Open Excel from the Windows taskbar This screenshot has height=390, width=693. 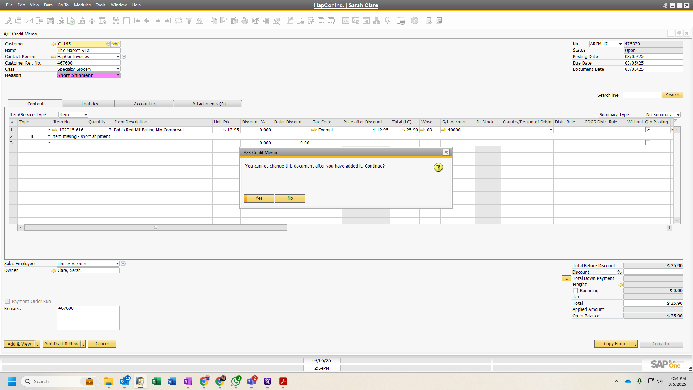[x=156, y=381]
